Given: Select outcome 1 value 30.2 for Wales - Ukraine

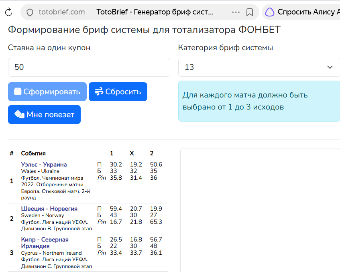Looking at the screenshot, I should [x=116, y=164].
